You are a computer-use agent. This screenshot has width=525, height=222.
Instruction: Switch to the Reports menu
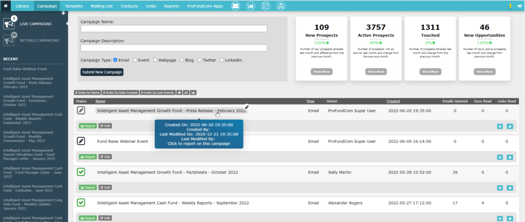tap(171, 6)
